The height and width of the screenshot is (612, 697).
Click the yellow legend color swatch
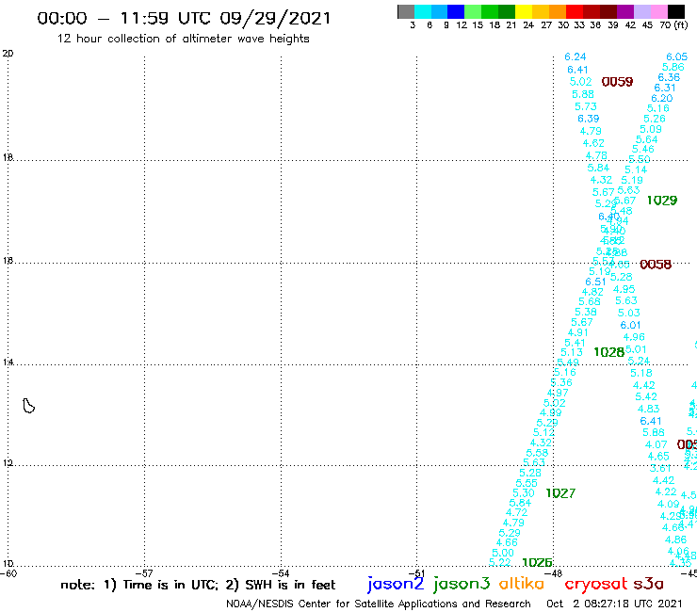524,11
